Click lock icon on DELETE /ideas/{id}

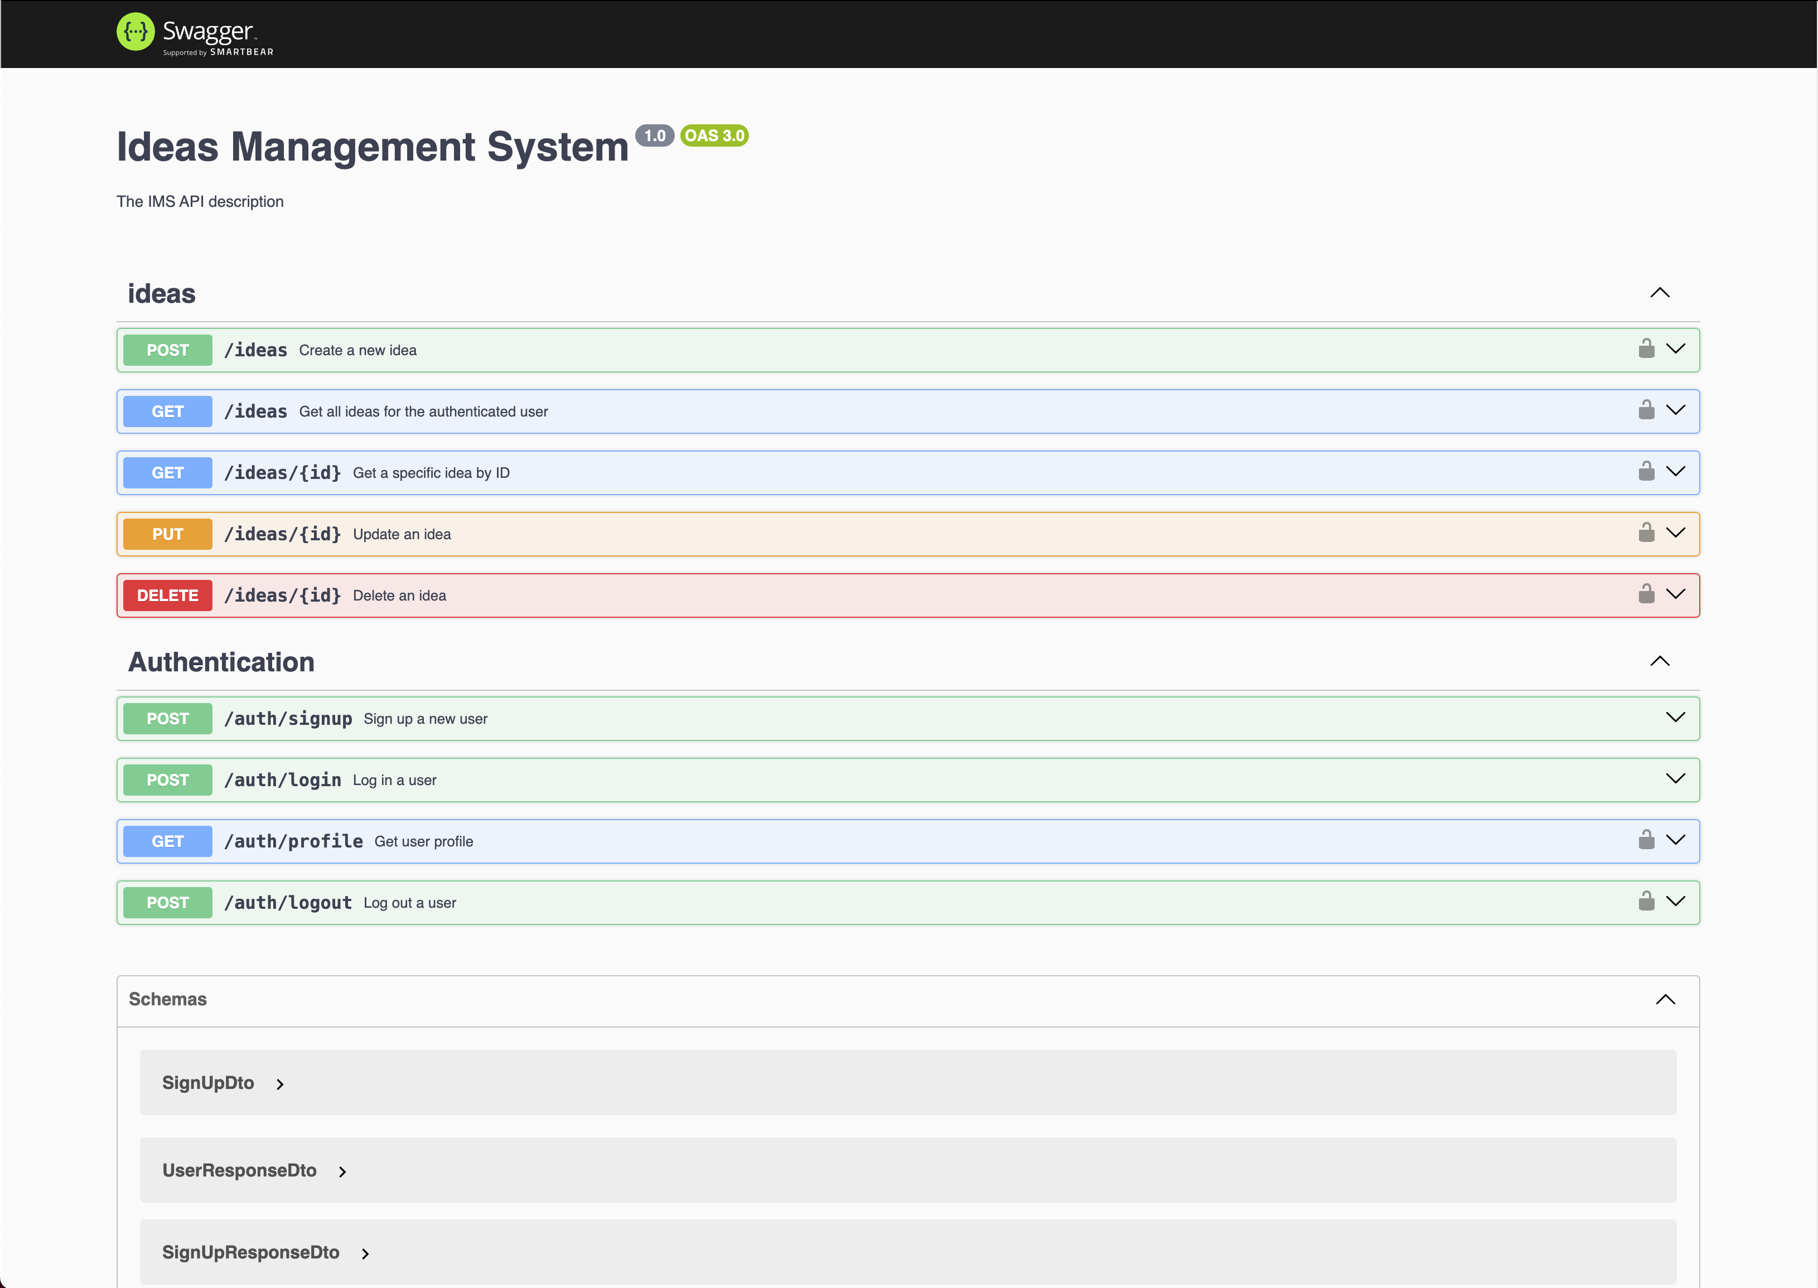click(x=1646, y=594)
